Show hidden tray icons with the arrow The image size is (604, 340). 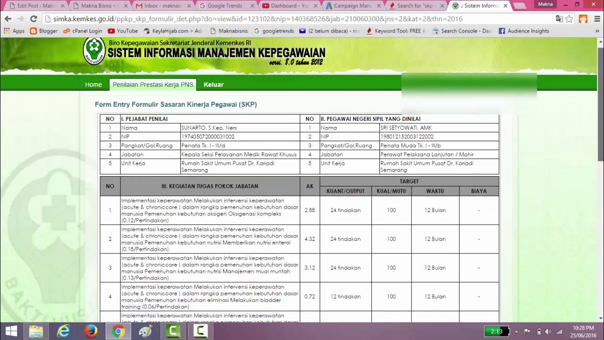point(516,331)
